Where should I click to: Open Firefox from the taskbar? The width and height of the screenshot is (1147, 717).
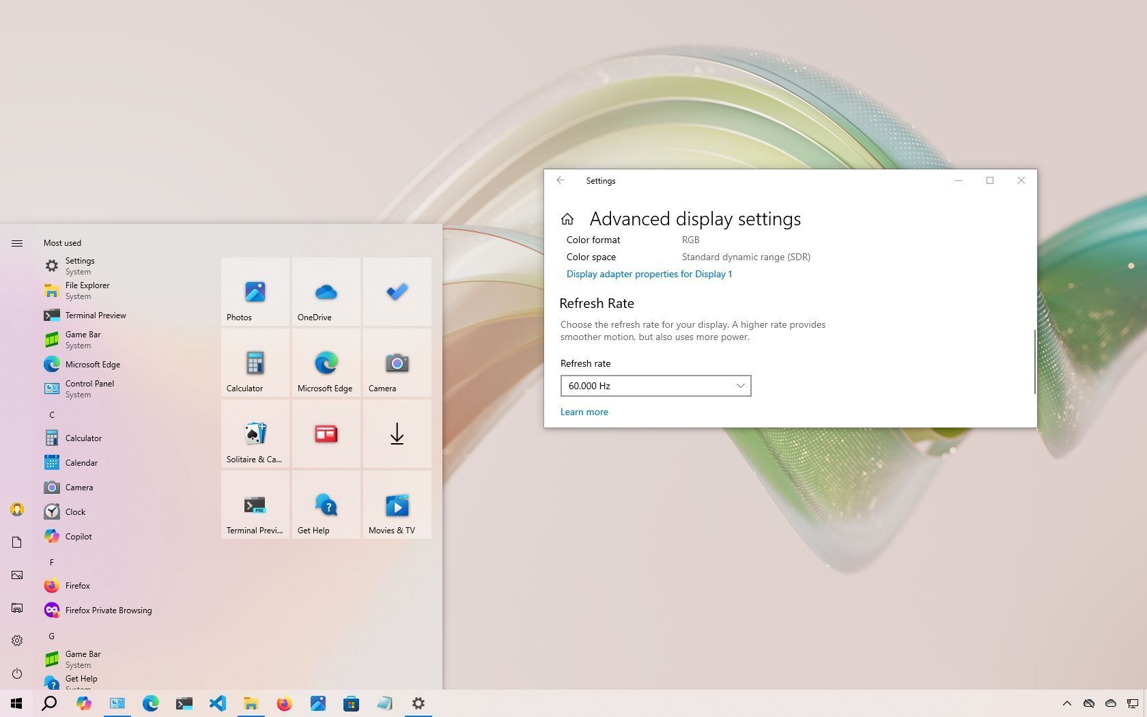click(285, 703)
